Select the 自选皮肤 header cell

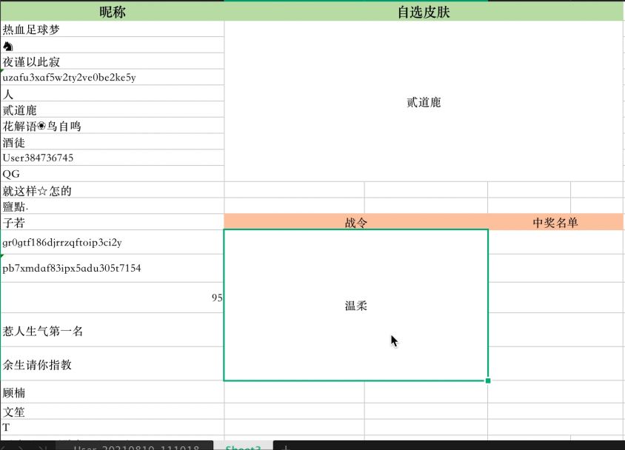(424, 12)
